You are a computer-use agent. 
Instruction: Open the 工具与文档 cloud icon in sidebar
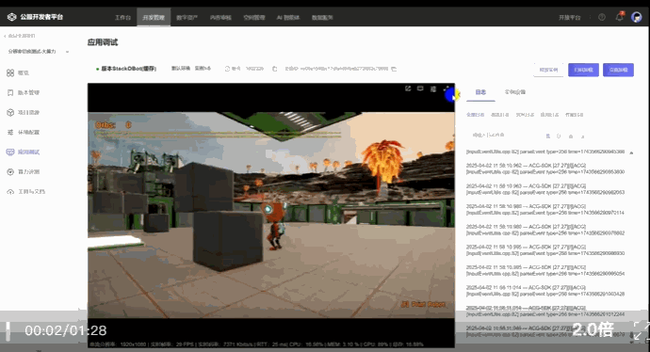[x=10, y=192]
